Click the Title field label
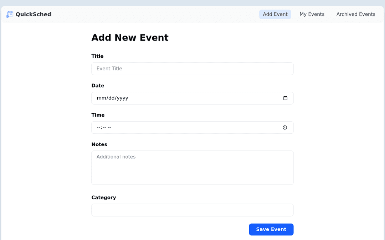Screen dimensions: 385x240 [97, 56]
